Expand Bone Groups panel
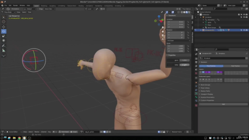249x140 pixels. point(205,85)
